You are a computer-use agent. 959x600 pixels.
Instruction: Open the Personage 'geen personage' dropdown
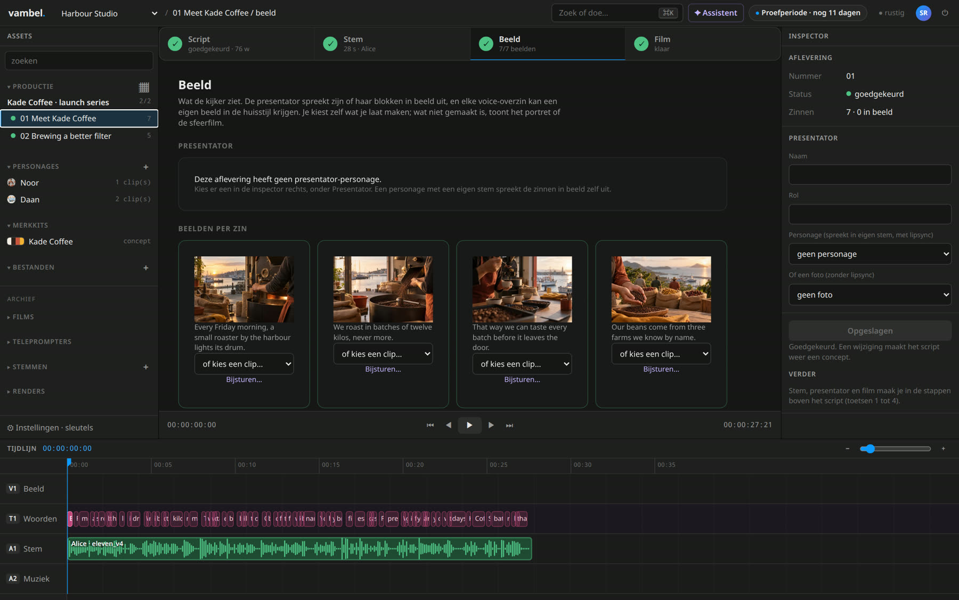[x=869, y=254]
